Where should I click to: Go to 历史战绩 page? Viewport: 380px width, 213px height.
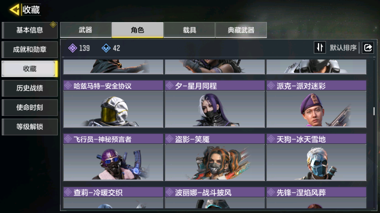click(29, 88)
